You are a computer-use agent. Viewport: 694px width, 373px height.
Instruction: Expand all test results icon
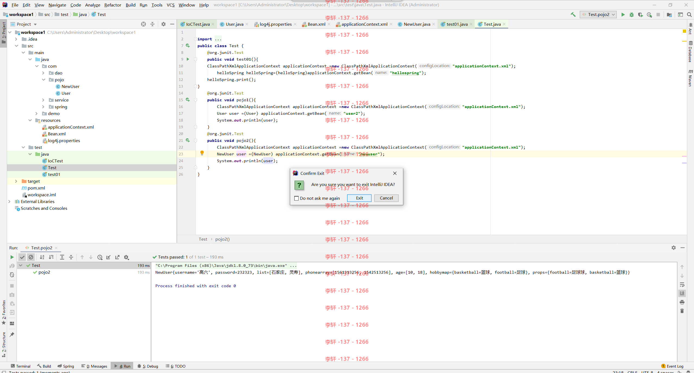pyautogui.click(x=62, y=257)
